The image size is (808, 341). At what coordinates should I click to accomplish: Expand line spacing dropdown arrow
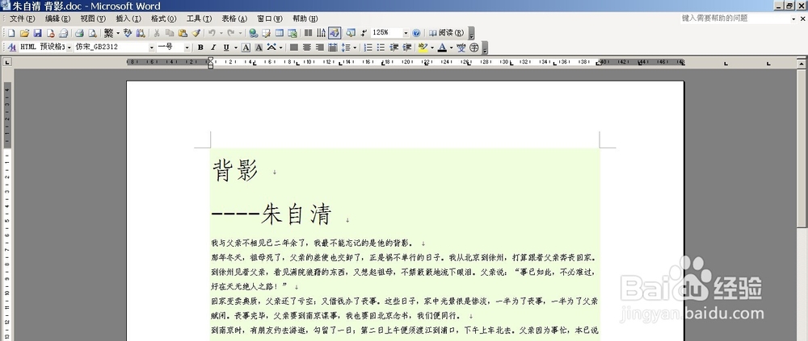[x=355, y=48]
